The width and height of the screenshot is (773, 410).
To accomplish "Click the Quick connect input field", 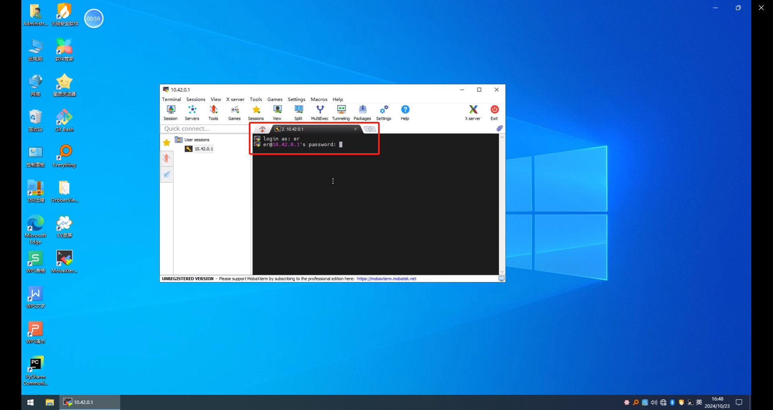I will pyautogui.click(x=205, y=129).
